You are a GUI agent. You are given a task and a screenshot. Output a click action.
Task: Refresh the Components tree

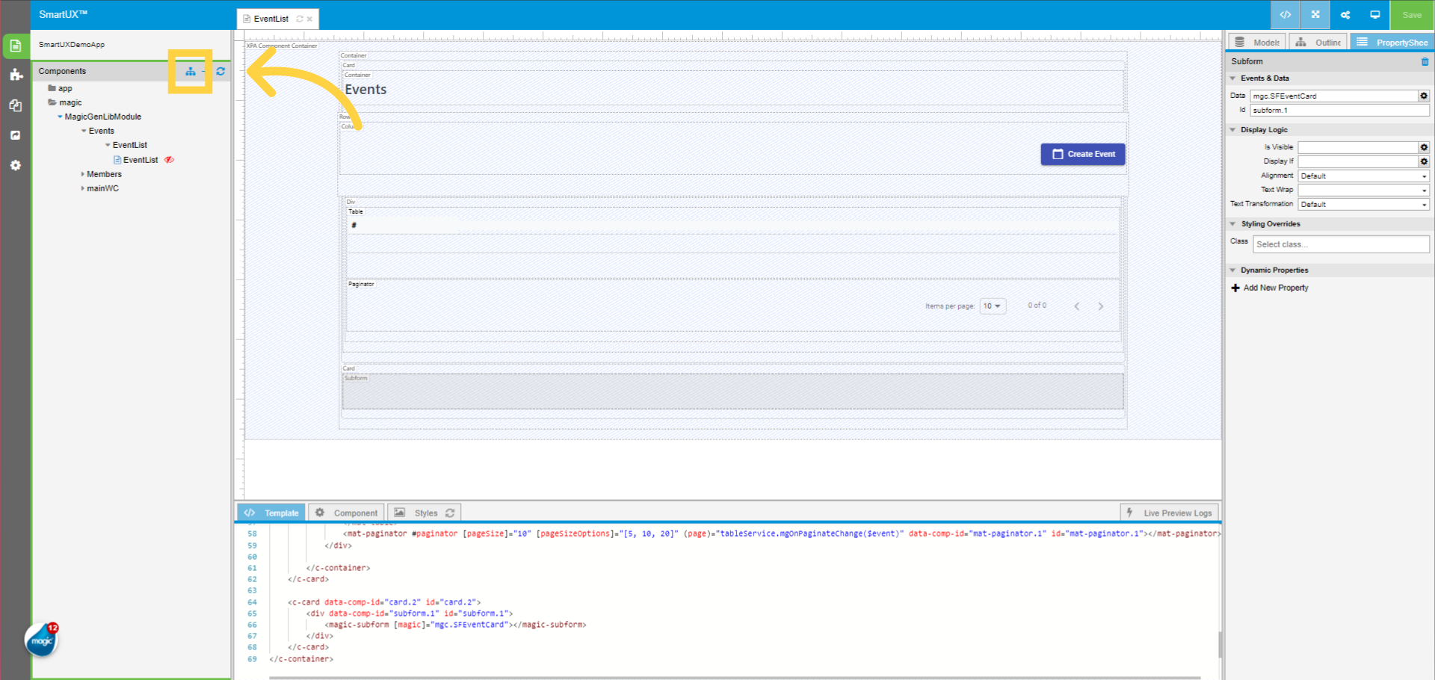pos(220,72)
